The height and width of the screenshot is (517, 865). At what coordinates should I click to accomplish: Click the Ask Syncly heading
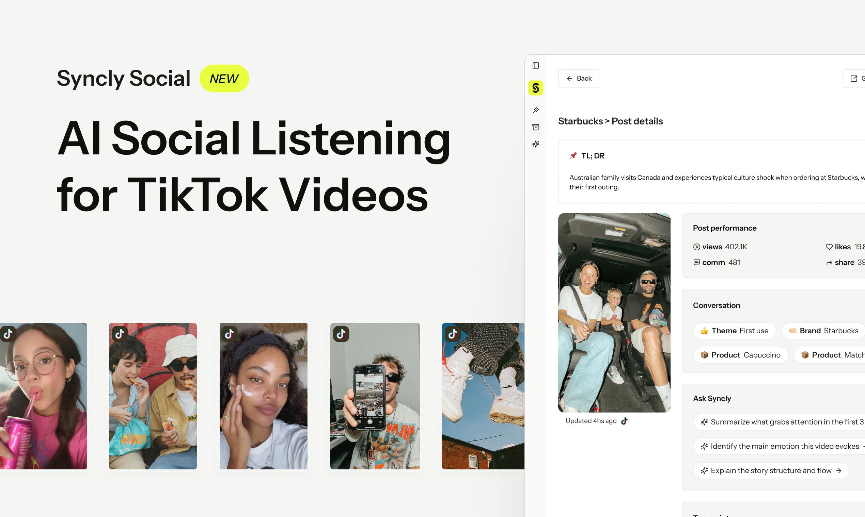pos(712,399)
